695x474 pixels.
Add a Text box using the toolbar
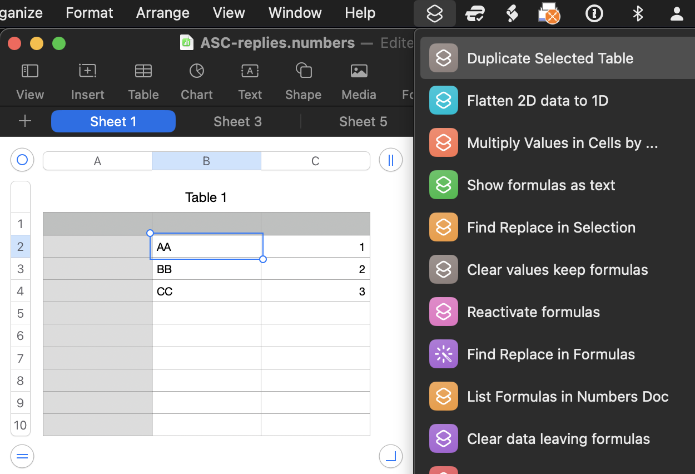pos(250,81)
